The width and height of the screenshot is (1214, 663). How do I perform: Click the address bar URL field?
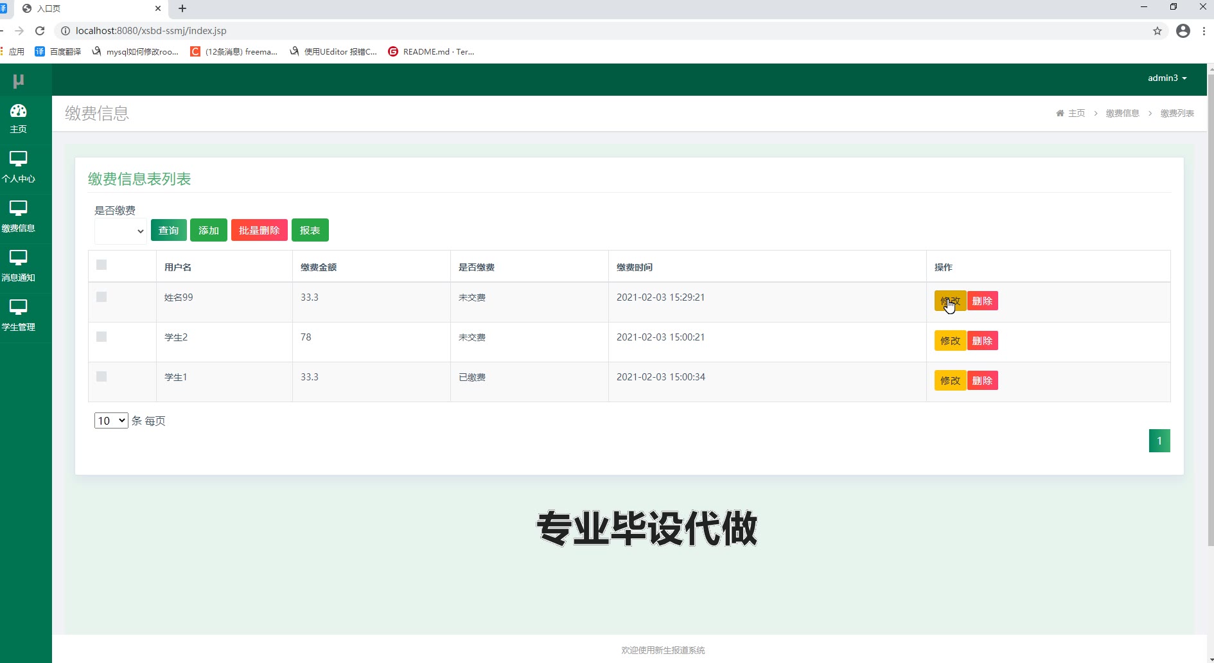click(610, 31)
